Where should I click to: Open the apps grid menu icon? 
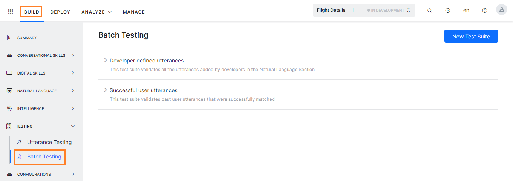click(11, 12)
